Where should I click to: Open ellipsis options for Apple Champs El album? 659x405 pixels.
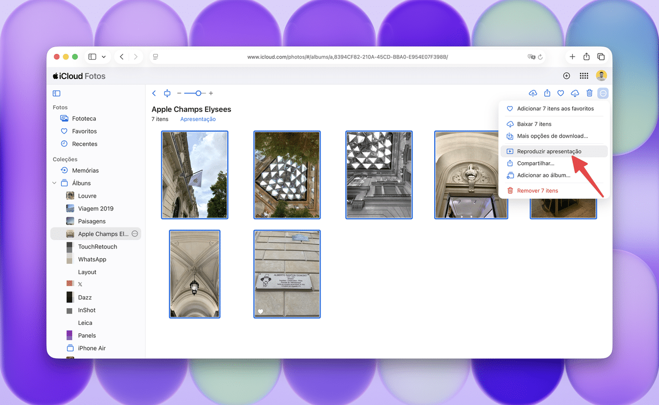[134, 234]
